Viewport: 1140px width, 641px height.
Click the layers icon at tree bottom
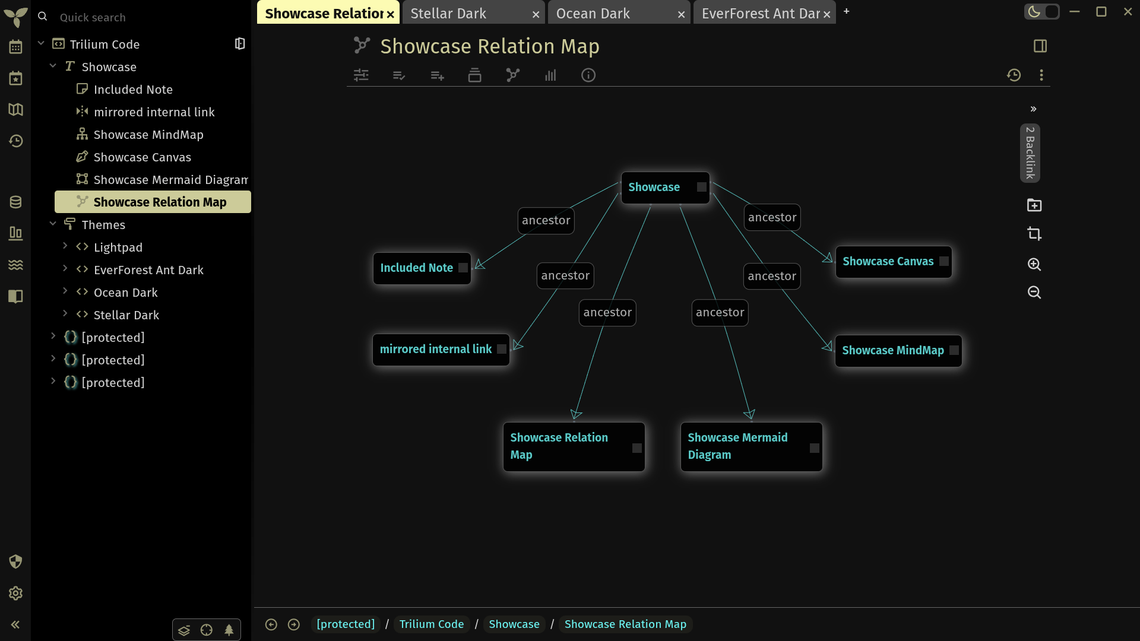pyautogui.click(x=184, y=630)
